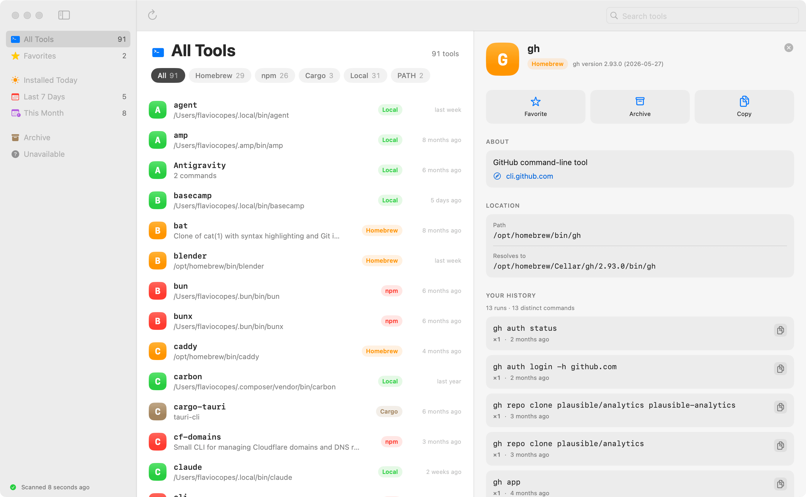Archive the gh tool
Image resolution: width=806 pixels, height=497 pixels.
[x=640, y=107]
